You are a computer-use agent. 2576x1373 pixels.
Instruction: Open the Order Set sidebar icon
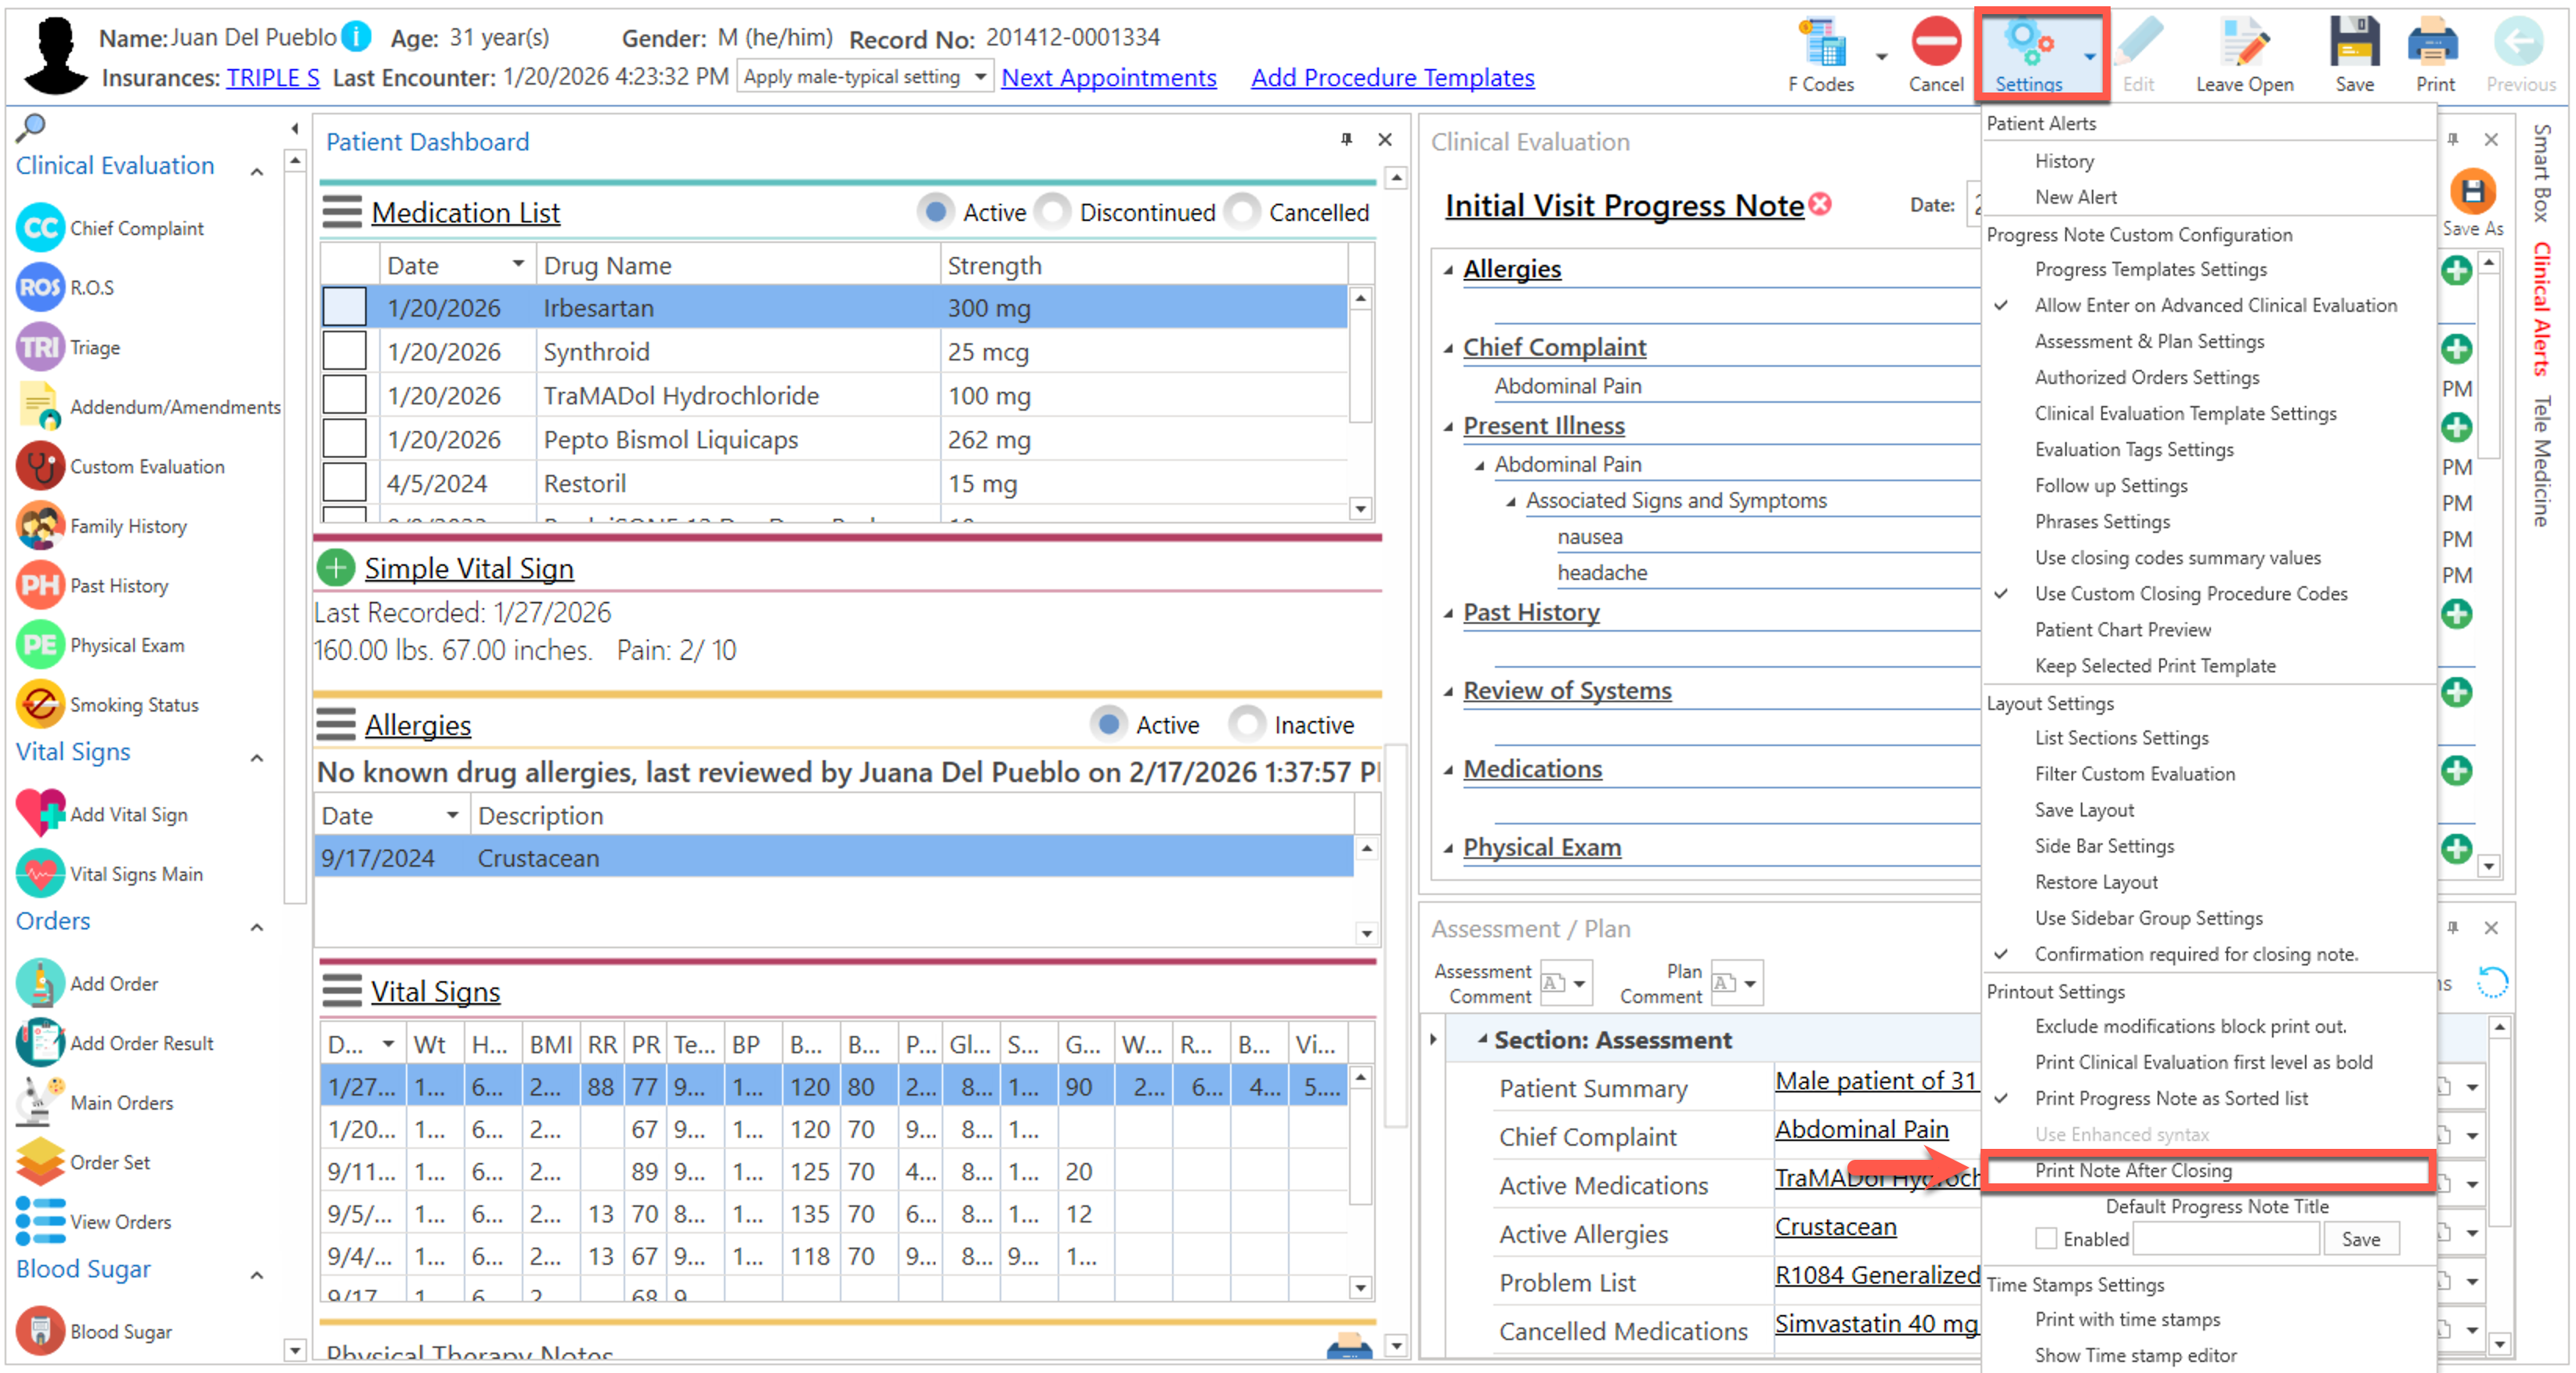[x=41, y=1162]
